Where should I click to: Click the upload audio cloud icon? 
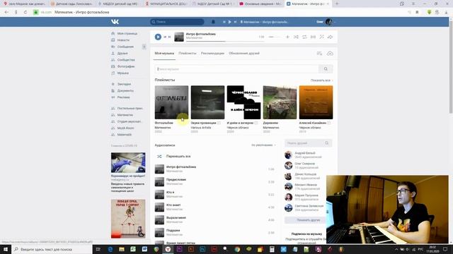click(x=330, y=54)
